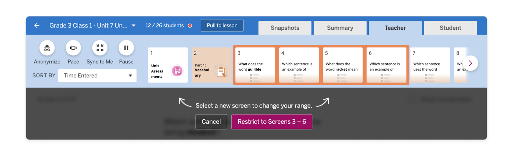Screen dimensions: 513x156
Task: Open the class name dropdown arrow
Action: pos(134,26)
